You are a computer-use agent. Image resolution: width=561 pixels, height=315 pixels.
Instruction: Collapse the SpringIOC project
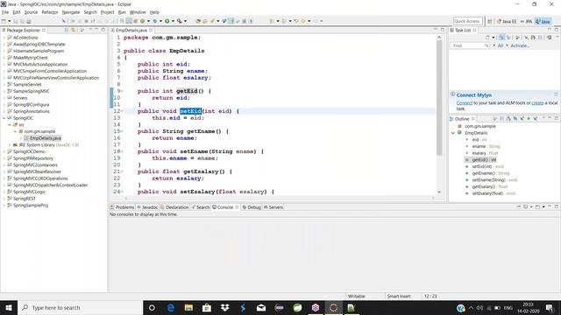pos(4,118)
